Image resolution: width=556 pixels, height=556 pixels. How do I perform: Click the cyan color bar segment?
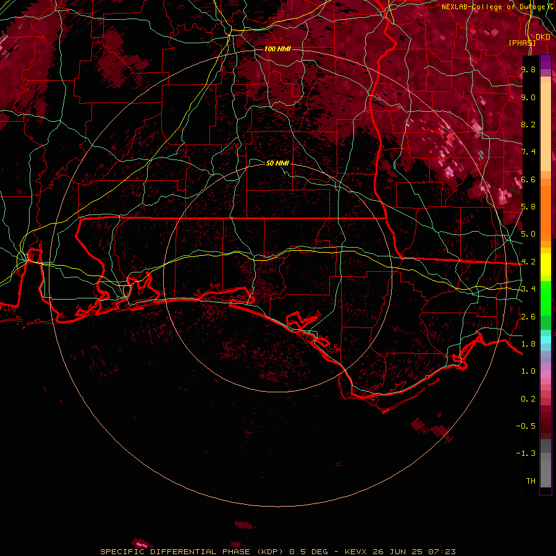click(545, 340)
